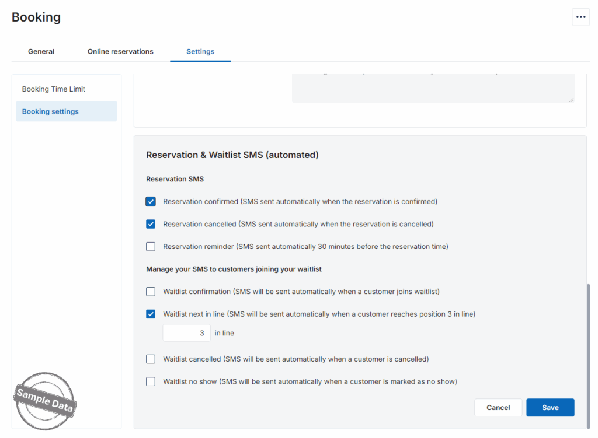Select Booking settings in the sidebar
Viewport: 598px width, 438px height.
50,111
